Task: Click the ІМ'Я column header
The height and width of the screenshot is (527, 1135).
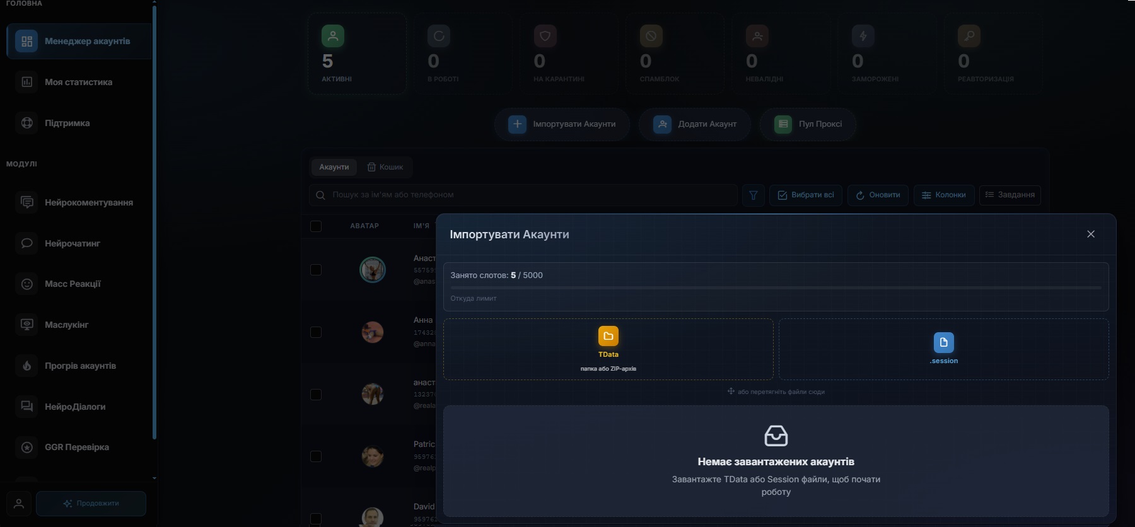Action: point(421,226)
